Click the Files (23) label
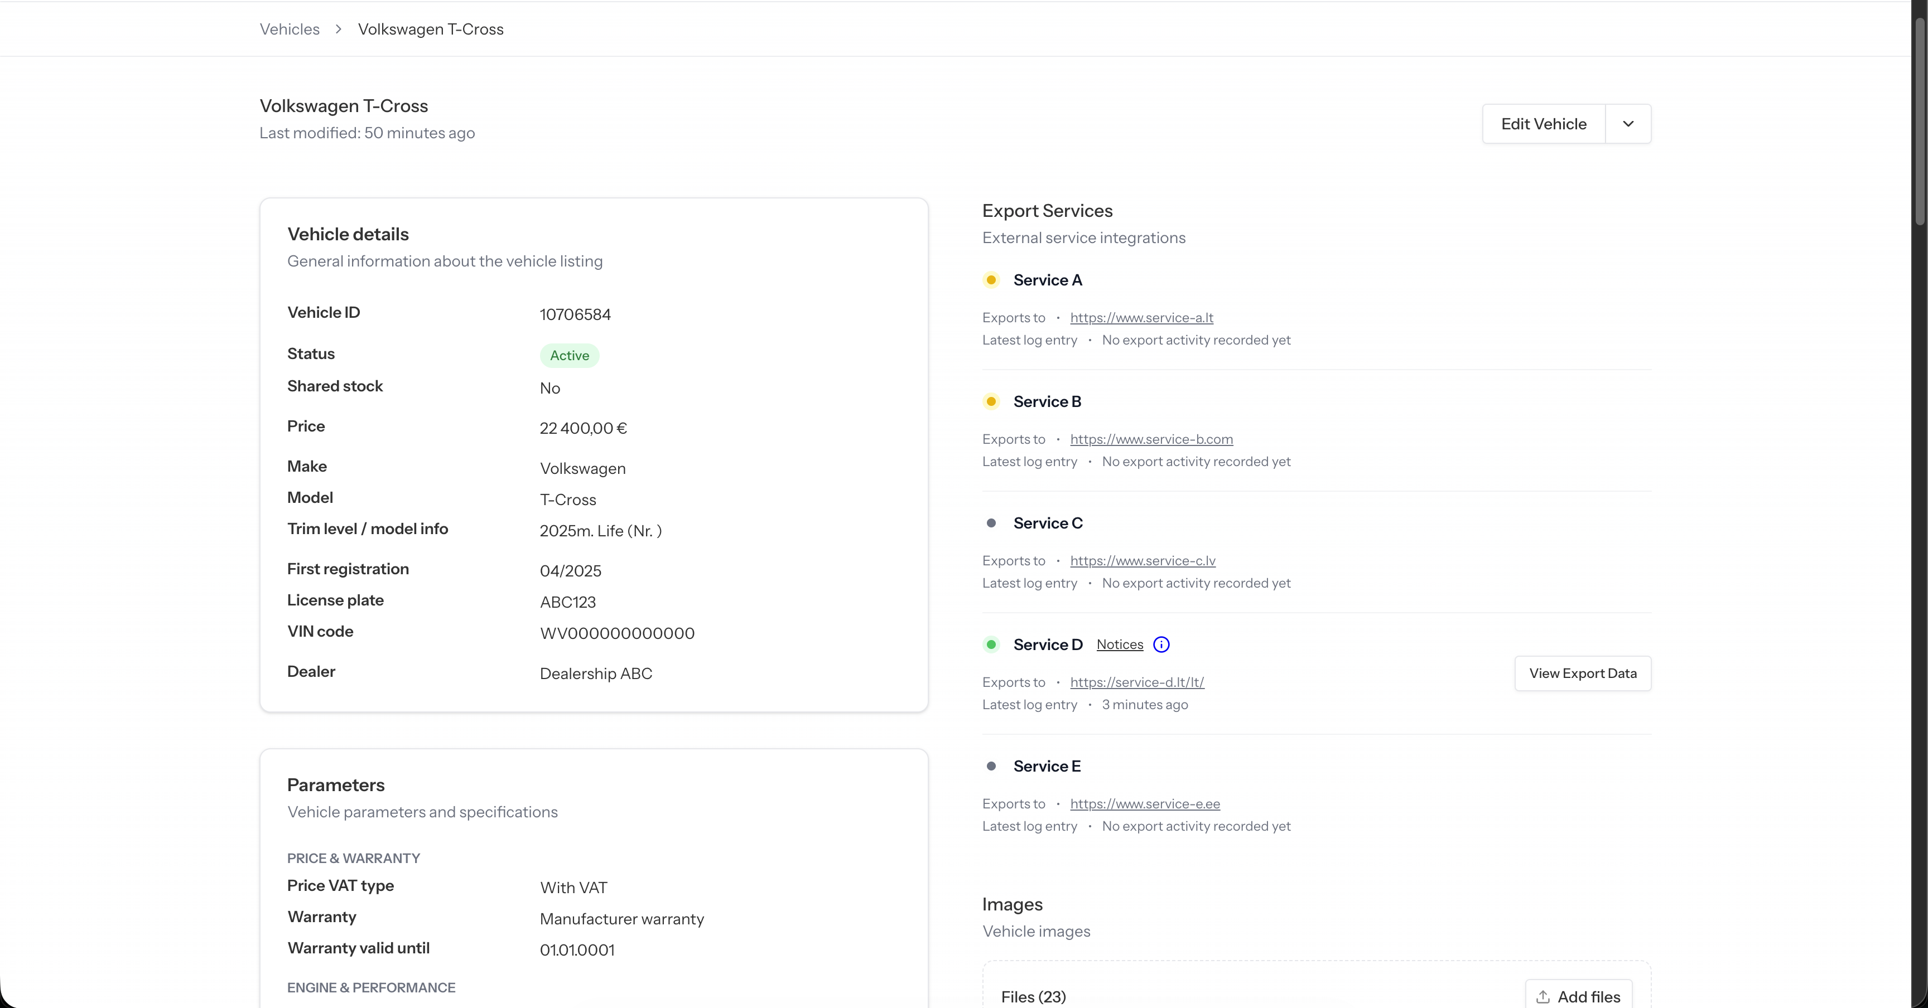Viewport: 1928px width, 1008px height. [x=1033, y=997]
